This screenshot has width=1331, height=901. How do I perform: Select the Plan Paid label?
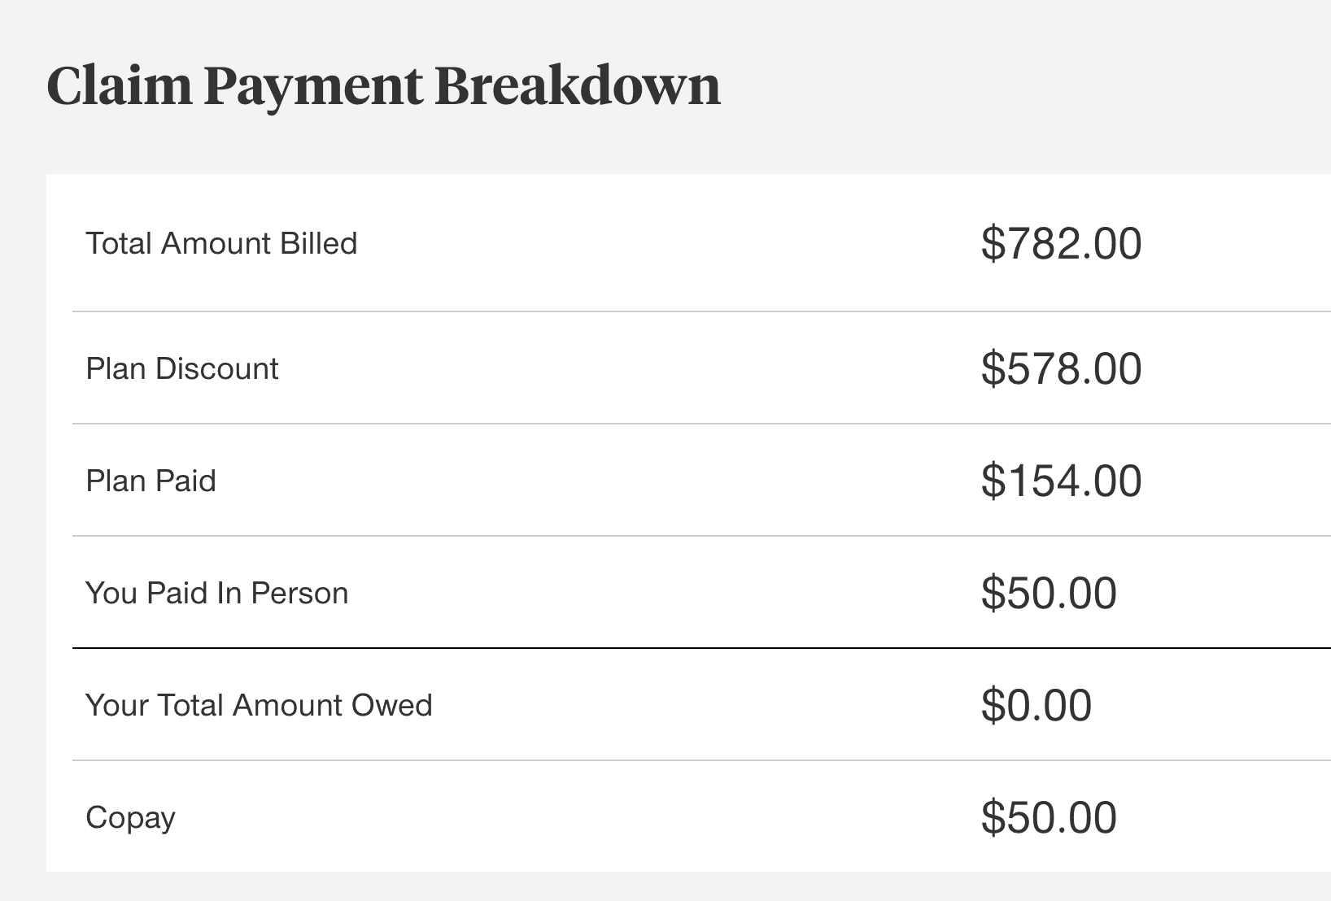click(x=151, y=481)
